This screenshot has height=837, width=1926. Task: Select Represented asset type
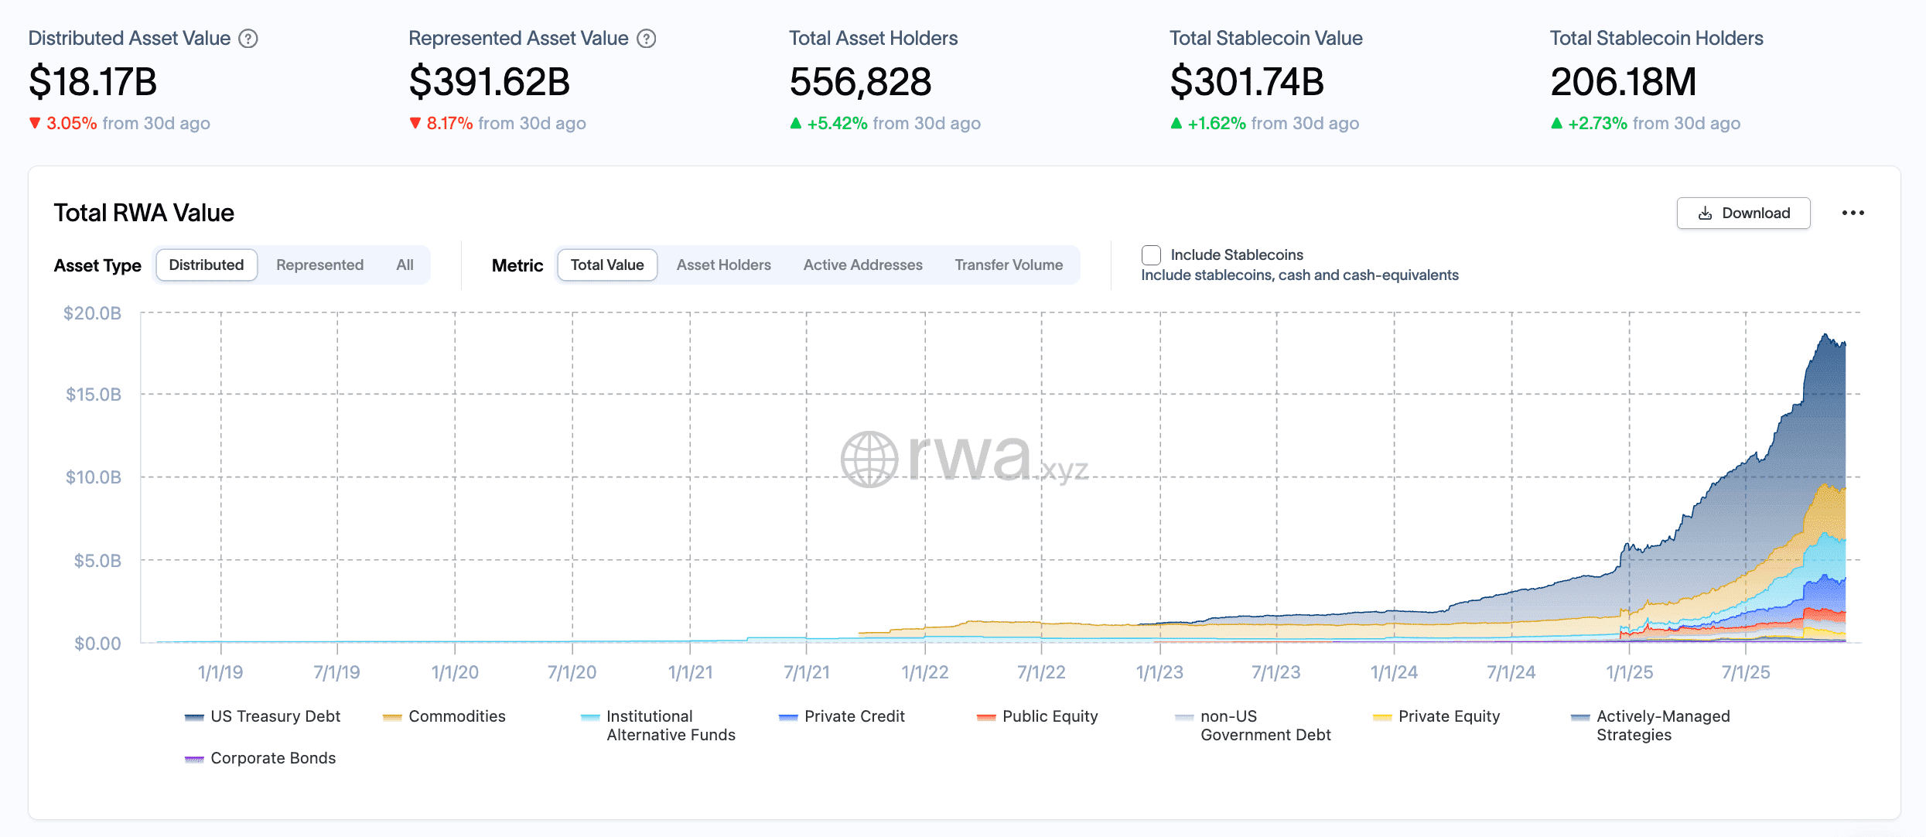coord(319,265)
